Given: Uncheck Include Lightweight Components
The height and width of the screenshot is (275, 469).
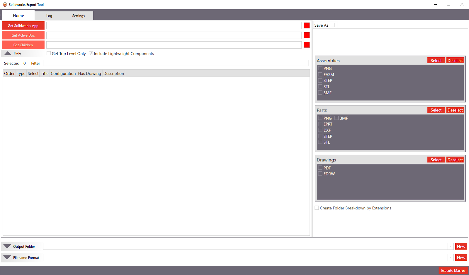Looking at the screenshot, I should pyautogui.click(x=91, y=53).
